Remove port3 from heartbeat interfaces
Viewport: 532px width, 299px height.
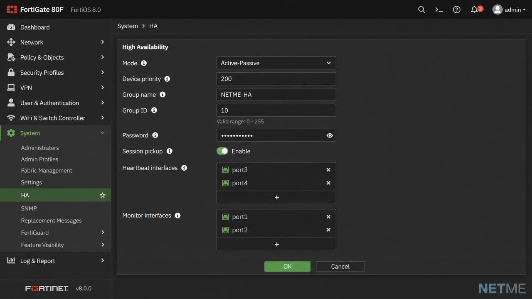click(x=328, y=170)
